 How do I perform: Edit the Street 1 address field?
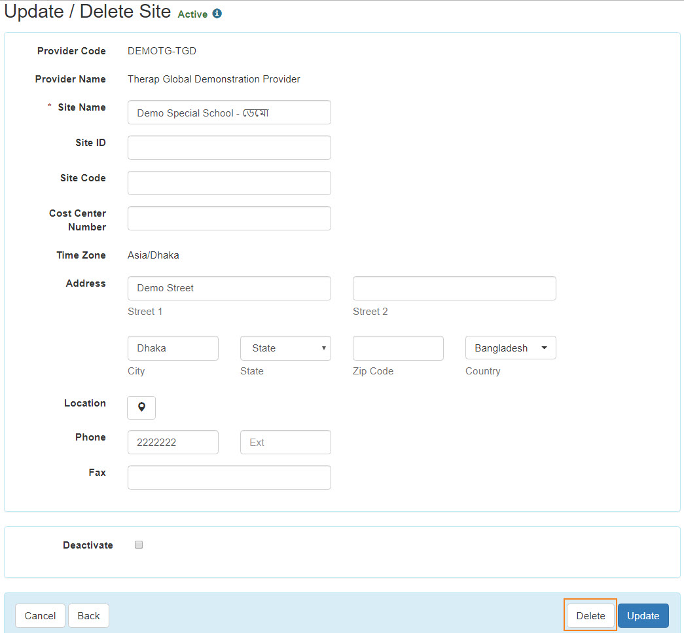[229, 288]
